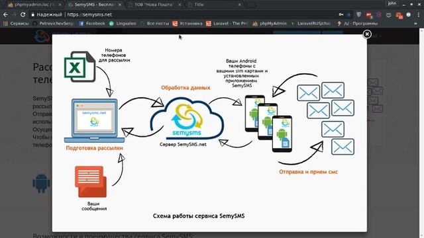The image size is (424, 238).
Task: Open the round white extension icon
Action: (x=409, y=15)
